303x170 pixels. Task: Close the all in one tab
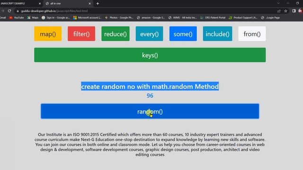click(89, 3)
